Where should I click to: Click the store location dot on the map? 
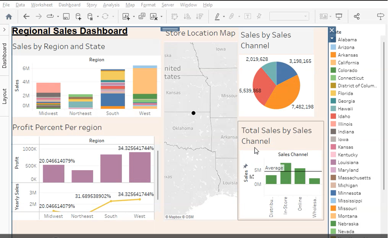point(193,113)
